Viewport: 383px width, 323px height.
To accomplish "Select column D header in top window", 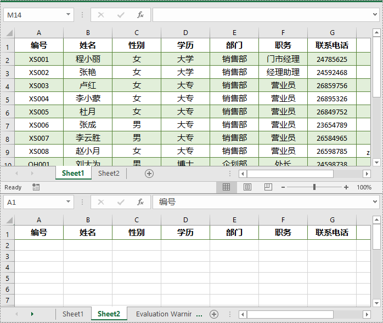I will click(185, 33).
